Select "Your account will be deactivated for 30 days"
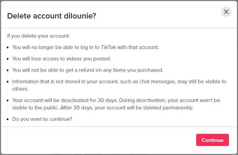Image resolution: width=238 pixels, height=155 pixels. pyautogui.click(x=65, y=100)
